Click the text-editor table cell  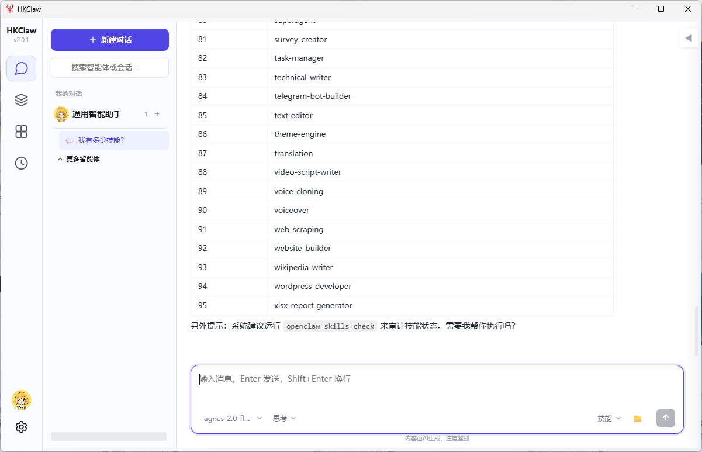click(440, 115)
